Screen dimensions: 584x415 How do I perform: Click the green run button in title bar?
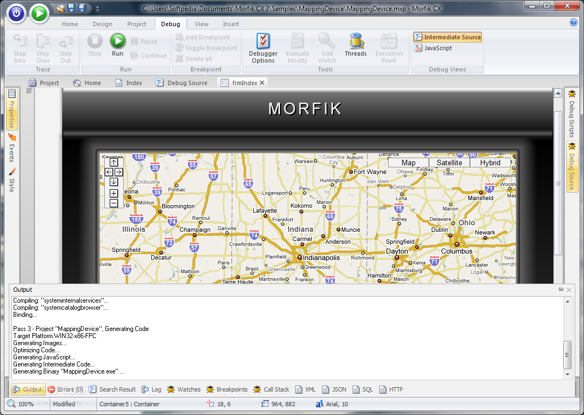(39, 14)
